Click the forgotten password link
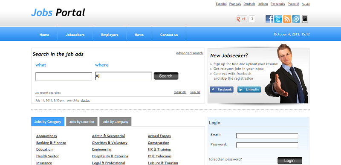Viewport: 341px width, 165px height. (225, 159)
